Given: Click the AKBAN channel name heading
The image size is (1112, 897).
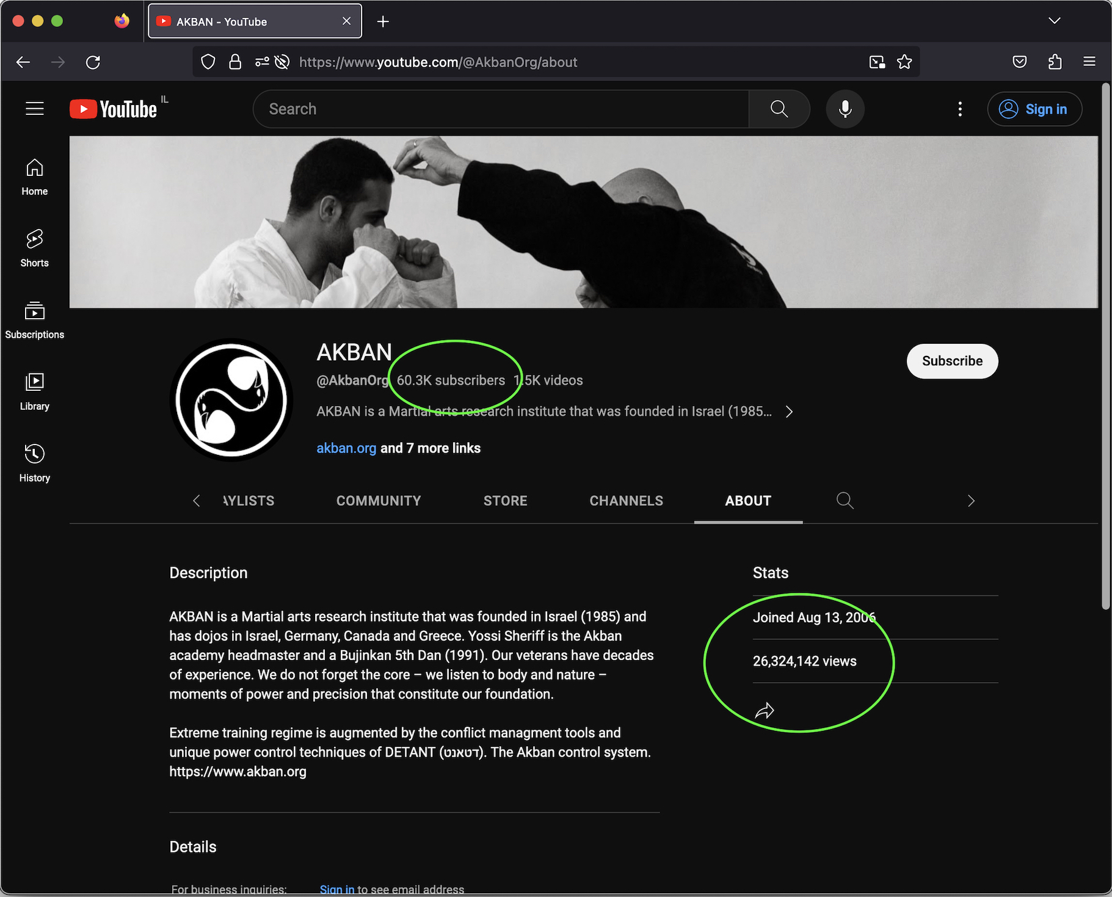Looking at the screenshot, I should pos(354,352).
